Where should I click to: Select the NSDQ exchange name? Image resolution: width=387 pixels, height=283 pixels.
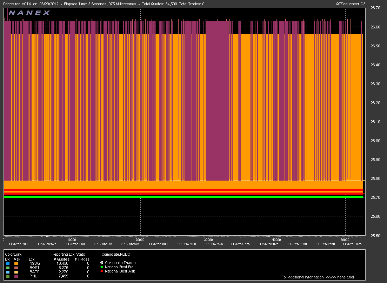click(x=34, y=263)
